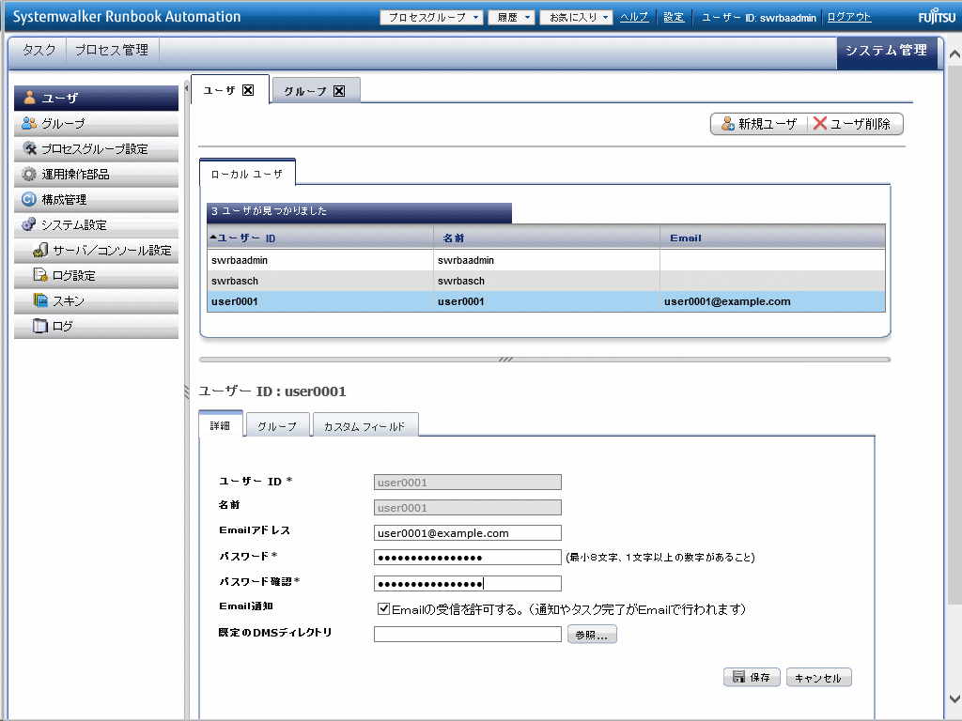Close the グループ tab with its X
The width and height of the screenshot is (962, 721).
[339, 91]
